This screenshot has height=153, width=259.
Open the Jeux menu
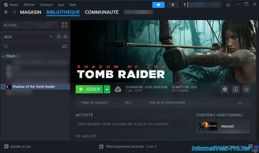tap(61, 5)
